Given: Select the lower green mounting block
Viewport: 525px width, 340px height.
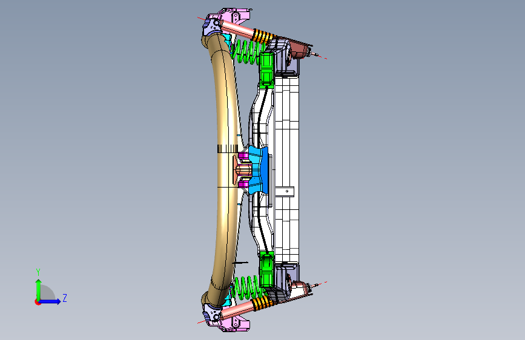Looking at the screenshot, I should [x=267, y=269].
